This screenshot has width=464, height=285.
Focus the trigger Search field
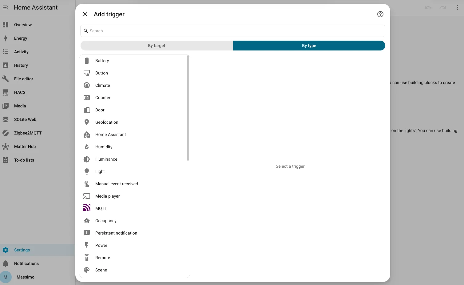pos(233,31)
